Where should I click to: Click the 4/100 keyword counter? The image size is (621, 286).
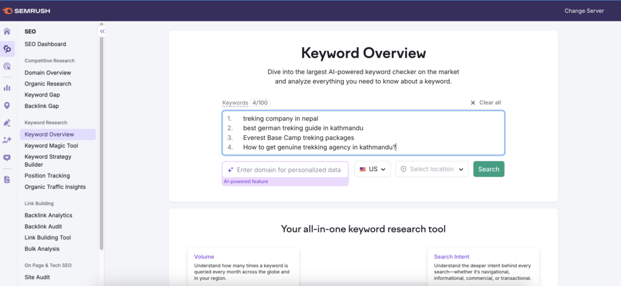click(260, 103)
